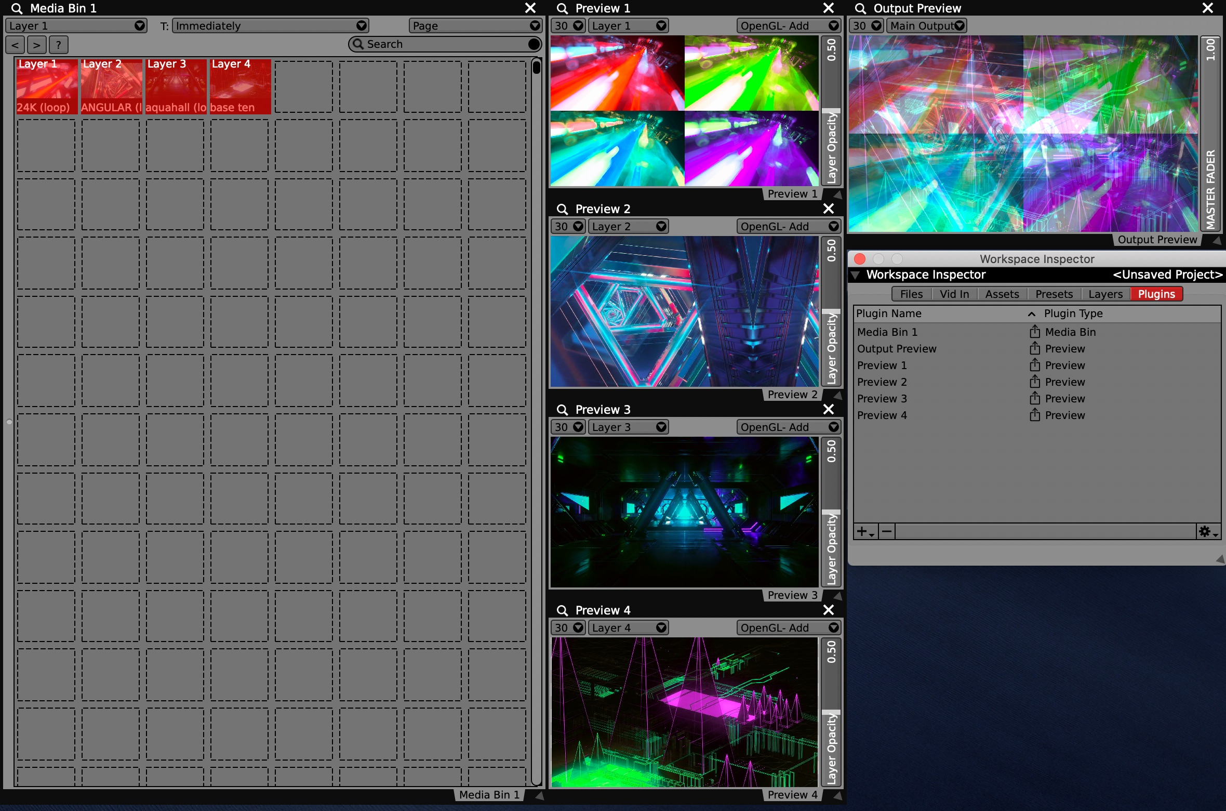Image resolution: width=1226 pixels, height=811 pixels.
Task: Trigger the ANGULAR clip on Layer 2
Action: tap(111, 86)
